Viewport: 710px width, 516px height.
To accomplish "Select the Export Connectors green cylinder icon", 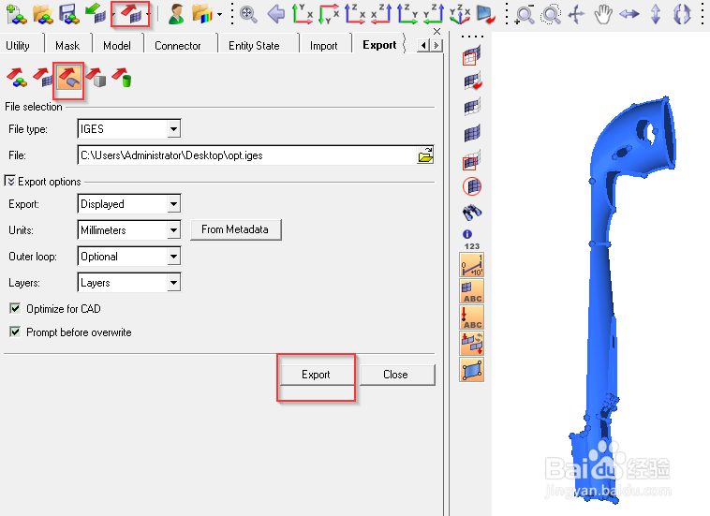I will 122,78.
